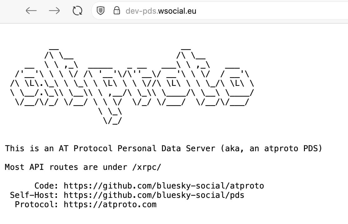348x224 pixels.
Task: Click the site security padlock icon
Action: (117, 11)
